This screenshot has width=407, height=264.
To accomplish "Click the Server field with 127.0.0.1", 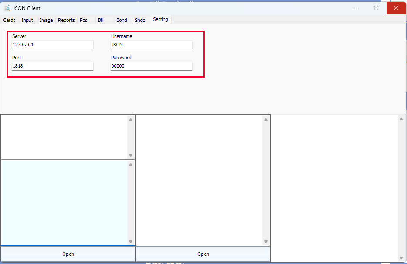I will pyautogui.click(x=52, y=45).
